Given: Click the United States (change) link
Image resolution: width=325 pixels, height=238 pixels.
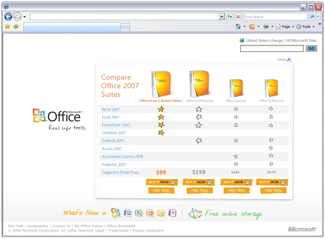Looking at the screenshot, I should click(265, 41).
